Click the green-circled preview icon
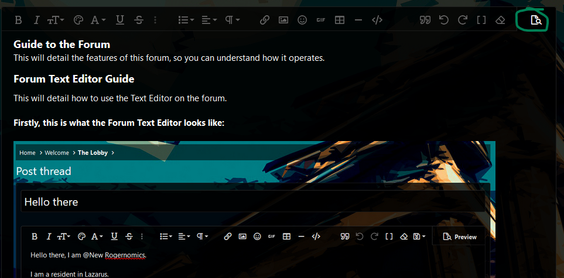Image resolution: width=564 pixels, height=278 pixels. [x=535, y=20]
